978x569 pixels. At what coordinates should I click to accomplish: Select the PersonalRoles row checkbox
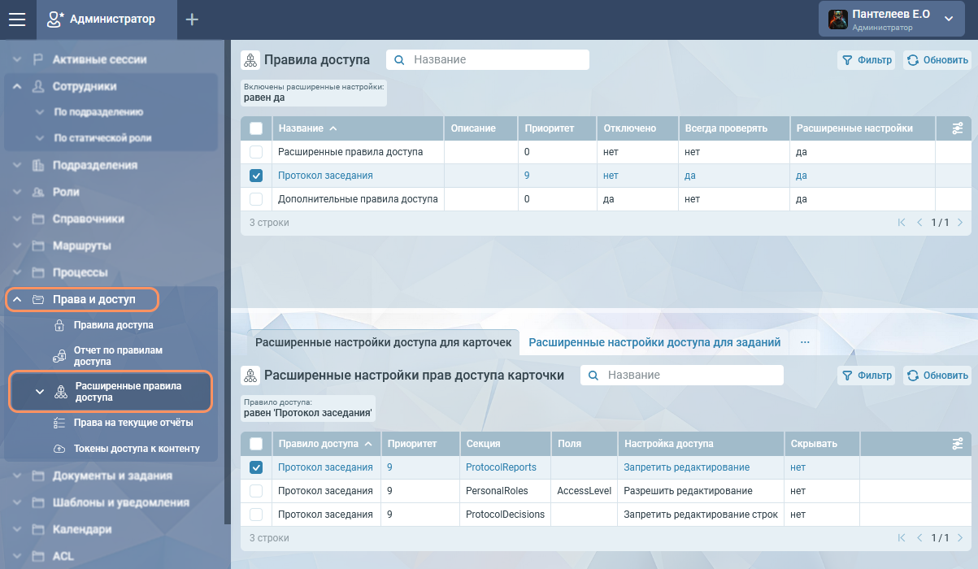[256, 491]
